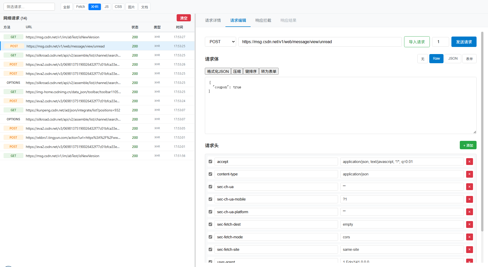488x267 pixels.
Task: Remove the sec-ch-ua-mobile header row
Action: [469, 199]
